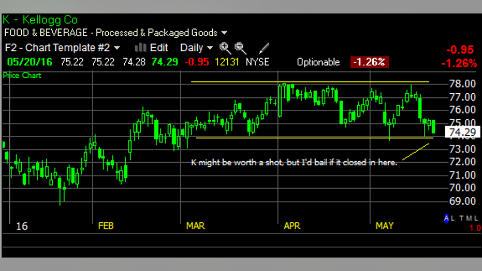Click the Price Chart pane label
Image resolution: width=482 pixels, height=271 pixels.
pyautogui.click(x=22, y=75)
